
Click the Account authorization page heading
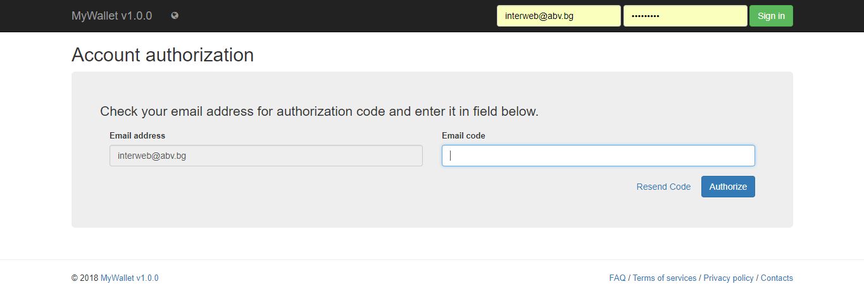click(x=163, y=55)
